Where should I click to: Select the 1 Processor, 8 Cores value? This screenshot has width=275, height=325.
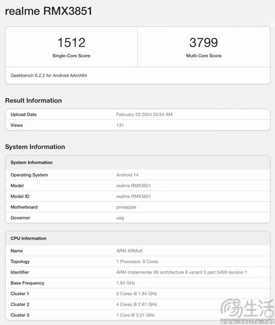[x=137, y=262]
